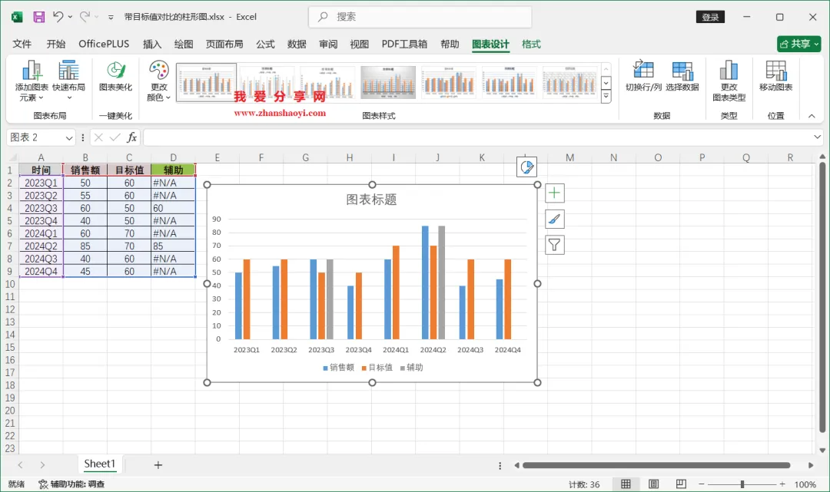Viewport: 830px width, 492px height.
Task: Select cell A1 containing 时间
Action: [41, 170]
